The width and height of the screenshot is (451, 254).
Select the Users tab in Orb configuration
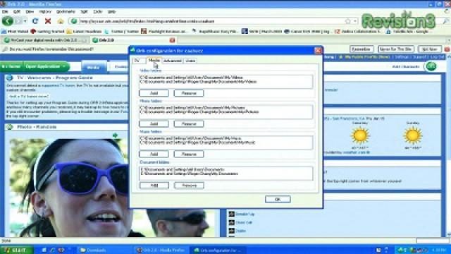click(x=190, y=61)
